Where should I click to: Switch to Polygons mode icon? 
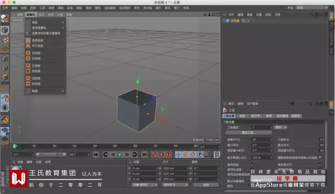[5, 77]
